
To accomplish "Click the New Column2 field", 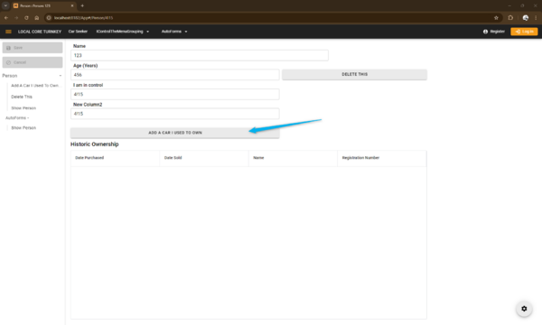I will (x=175, y=114).
